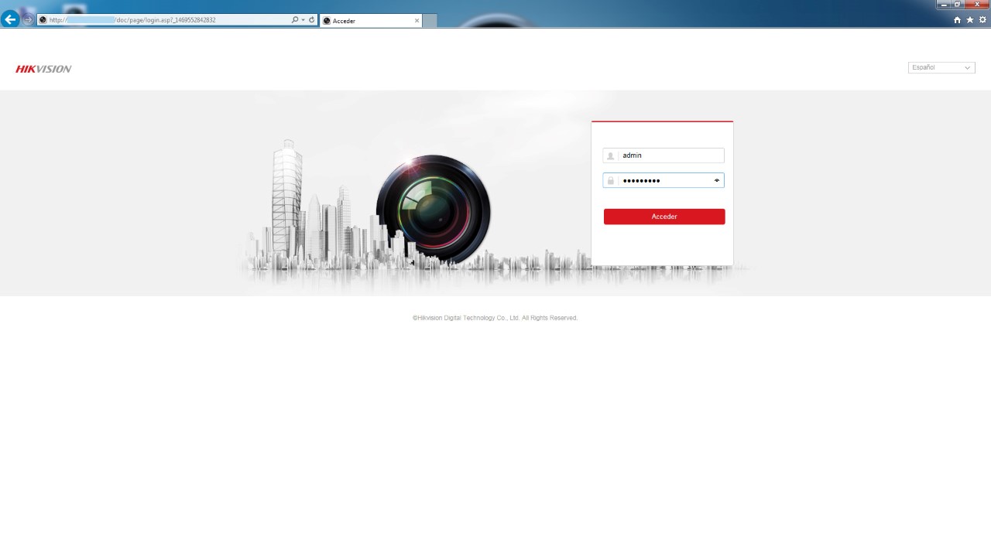
Task: Open Favorites with the star icon
Action: (x=969, y=20)
